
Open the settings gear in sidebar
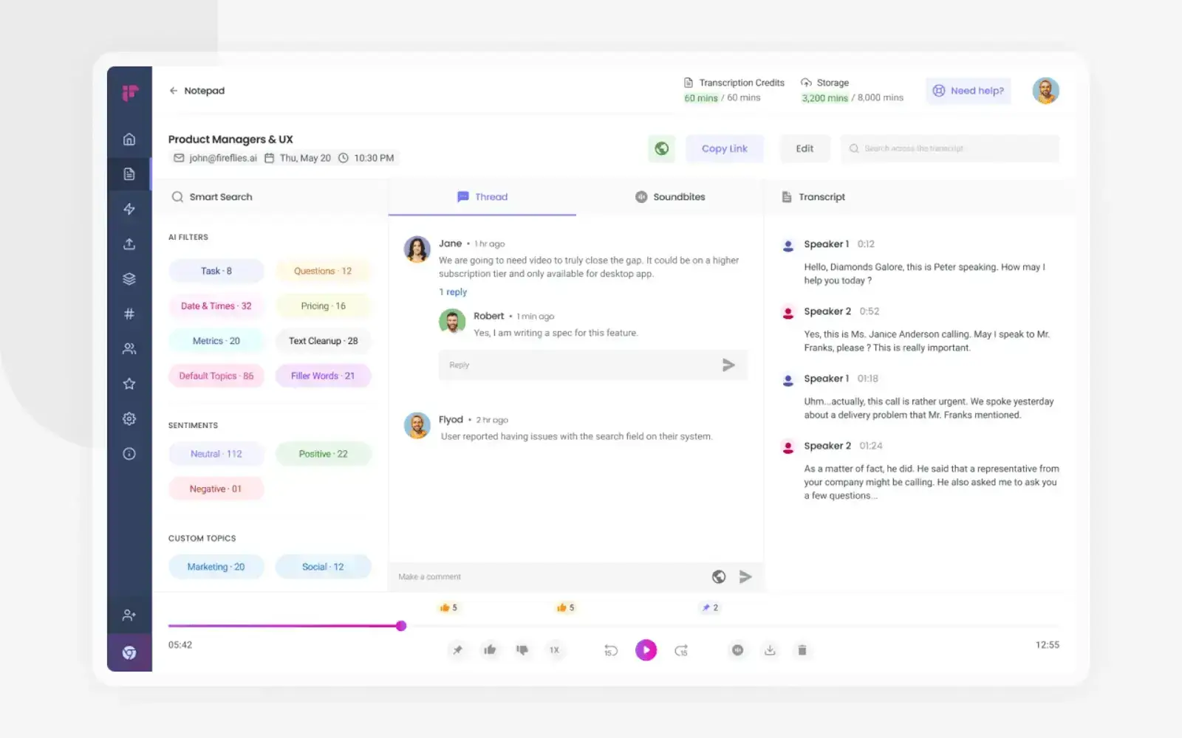pyautogui.click(x=129, y=418)
